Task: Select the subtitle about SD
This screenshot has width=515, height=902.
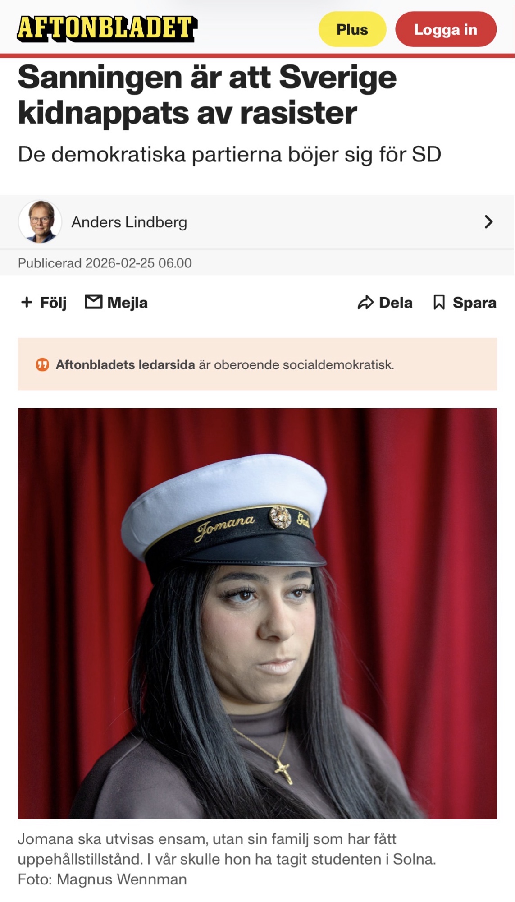Action: 229,155
